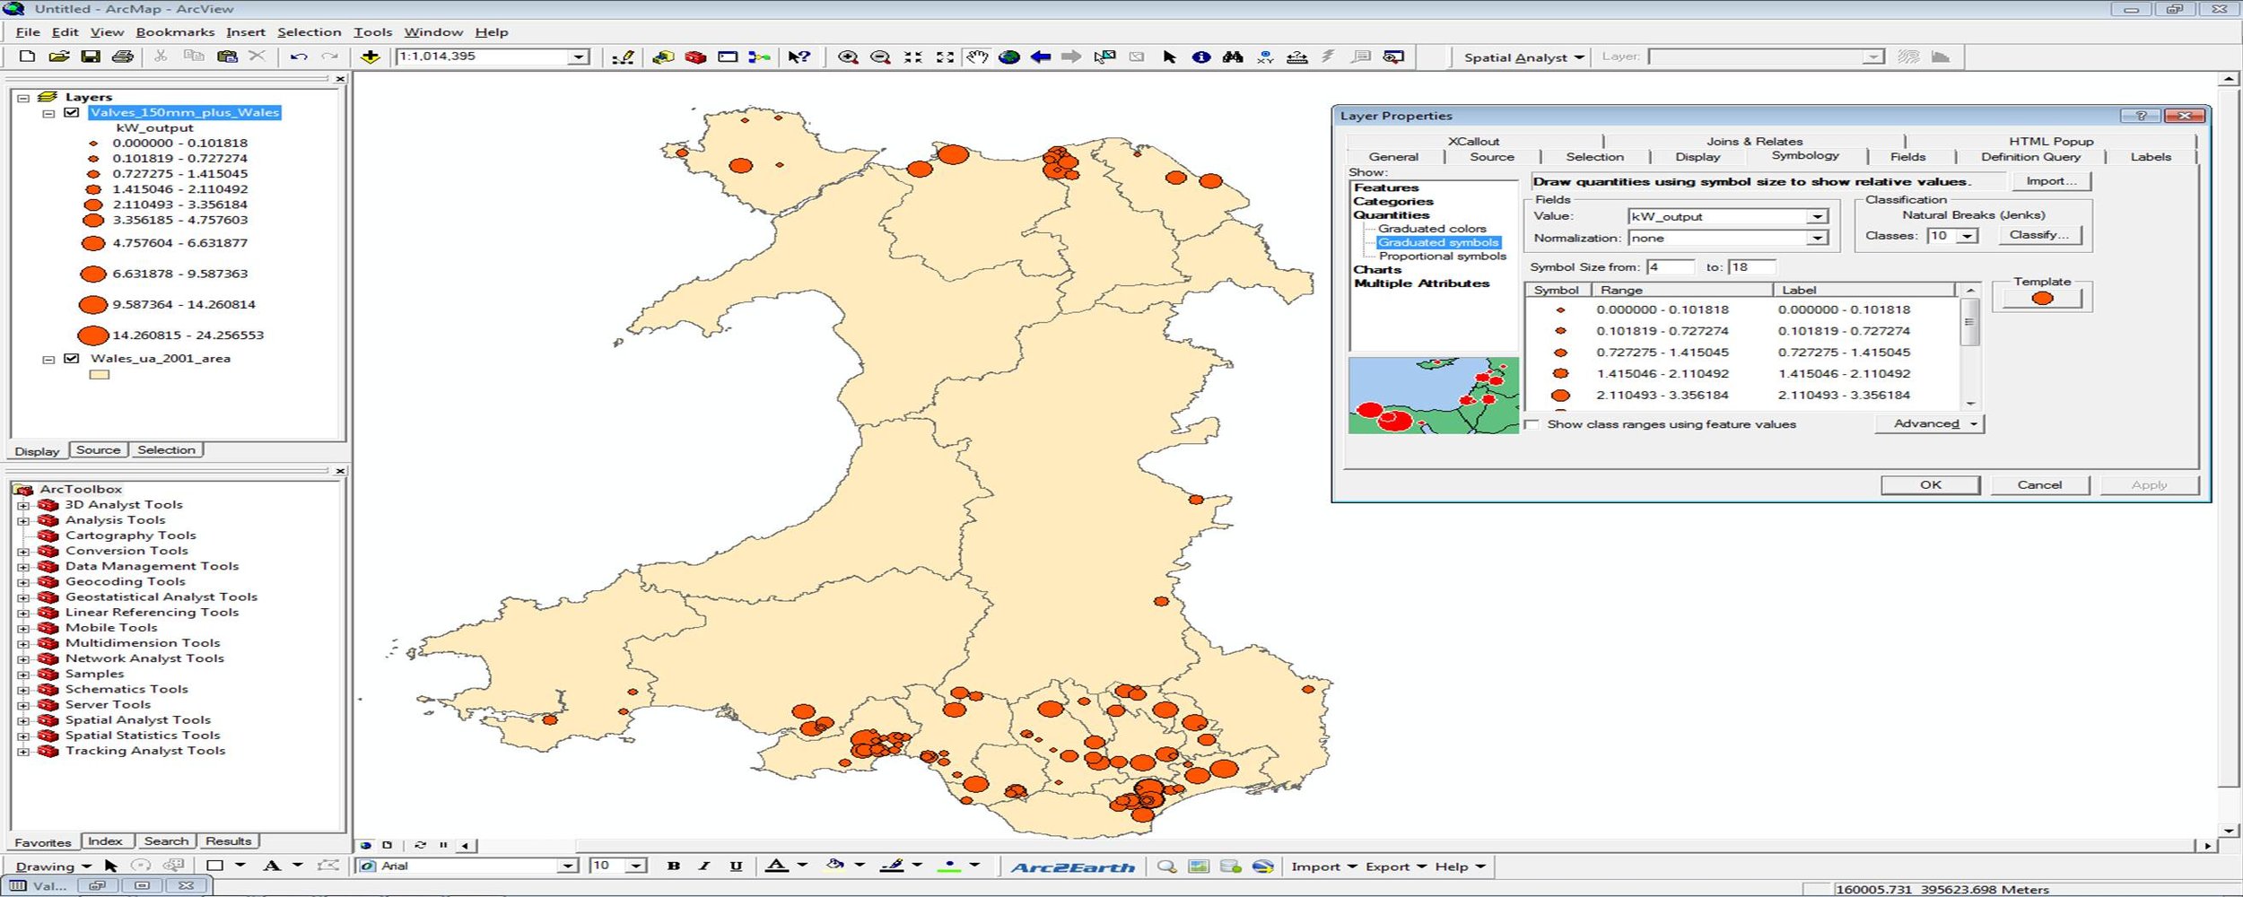Open the Find binoculars tool
The image size is (2243, 897).
pyautogui.click(x=1233, y=57)
